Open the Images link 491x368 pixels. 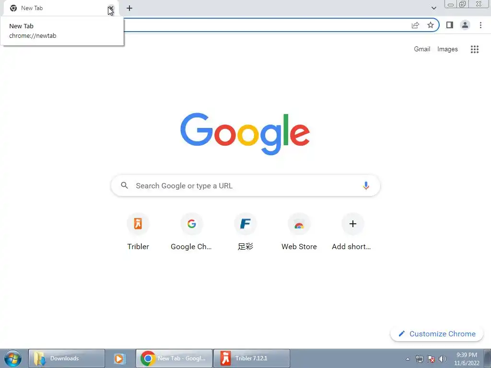(x=447, y=49)
